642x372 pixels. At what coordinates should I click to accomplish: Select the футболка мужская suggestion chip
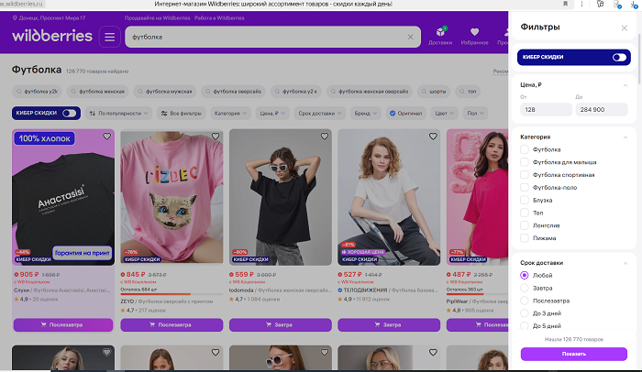164,92
